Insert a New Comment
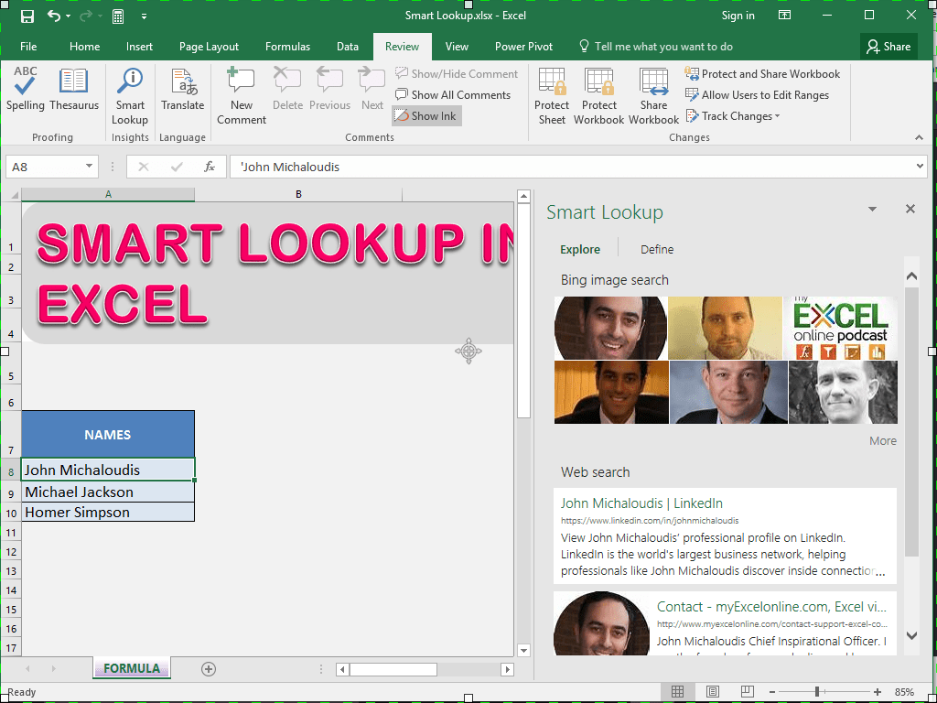The width and height of the screenshot is (937, 703). (242, 97)
